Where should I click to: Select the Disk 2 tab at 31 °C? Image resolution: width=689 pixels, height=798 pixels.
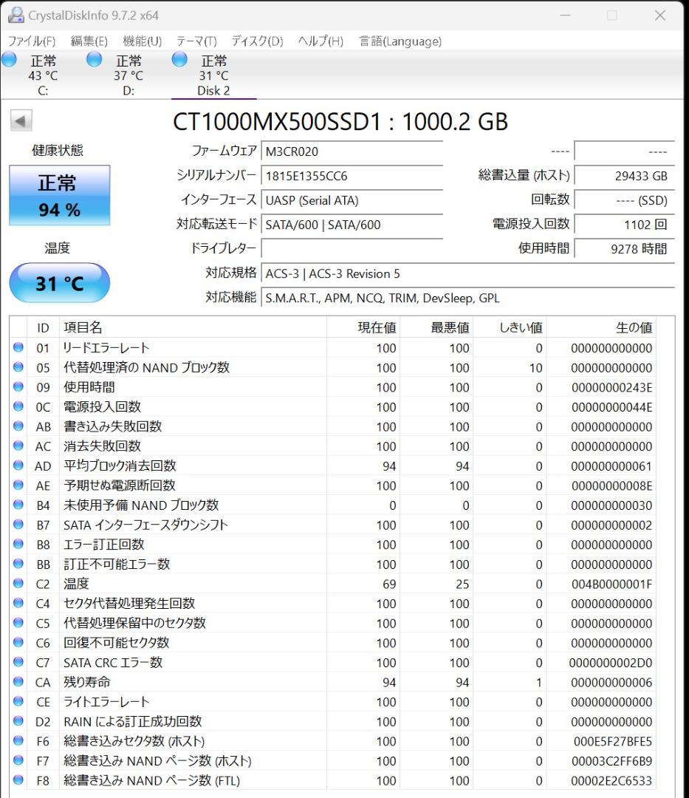pyautogui.click(x=213, y=75)
